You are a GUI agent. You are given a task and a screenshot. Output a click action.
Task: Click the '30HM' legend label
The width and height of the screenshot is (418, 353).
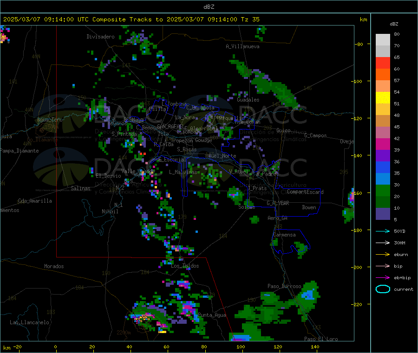[x=399, y=243]
